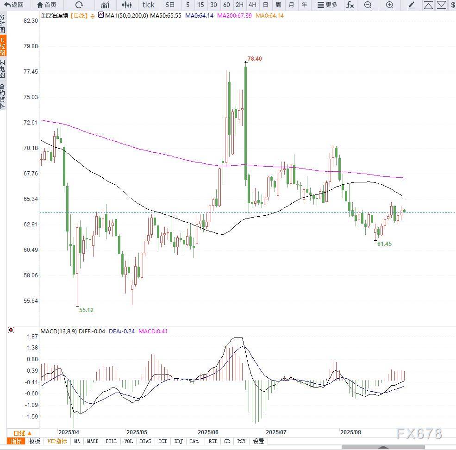Collapse the indicator using orange circle next to 日线

pyautogui.click(x=93, y=16)
